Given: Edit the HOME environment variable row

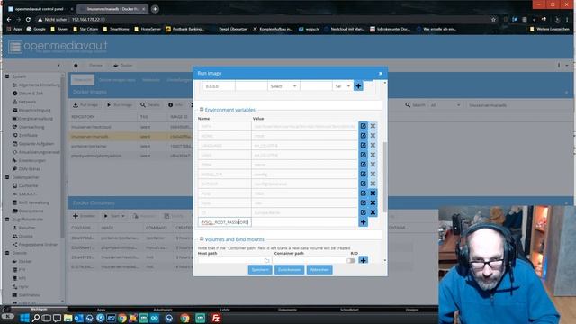Looking at the screenshot, I should click(x=363, y=136).
